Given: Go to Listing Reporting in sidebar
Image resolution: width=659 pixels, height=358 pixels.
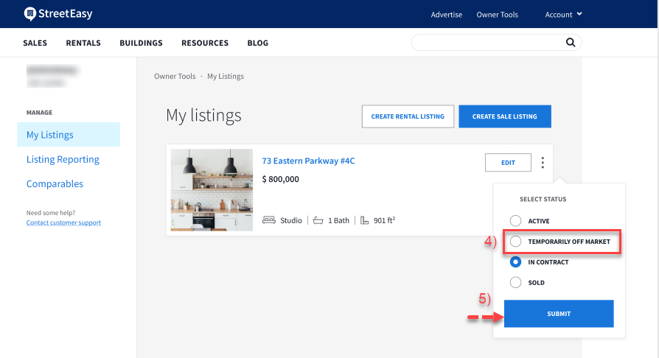Looking at the screenshot, I should click(63, 159).
